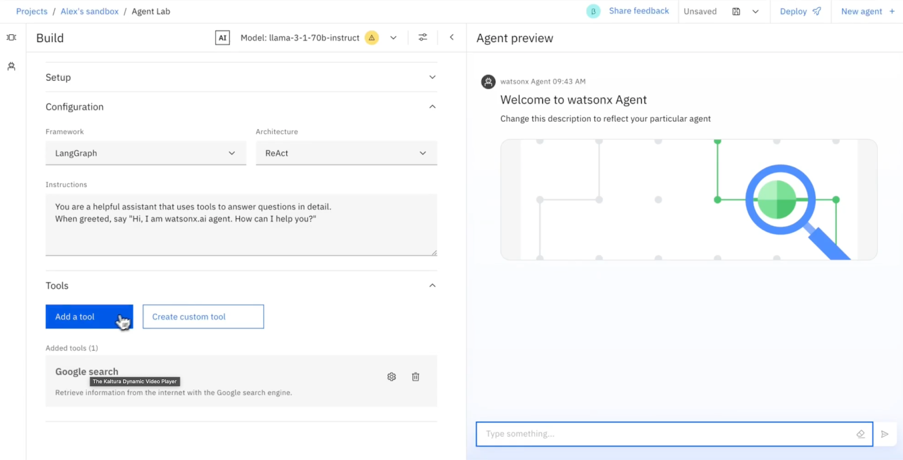Screen dimensions: 903x460
Task: Click the beta badge icon
Action: click(x=593, y=11)
